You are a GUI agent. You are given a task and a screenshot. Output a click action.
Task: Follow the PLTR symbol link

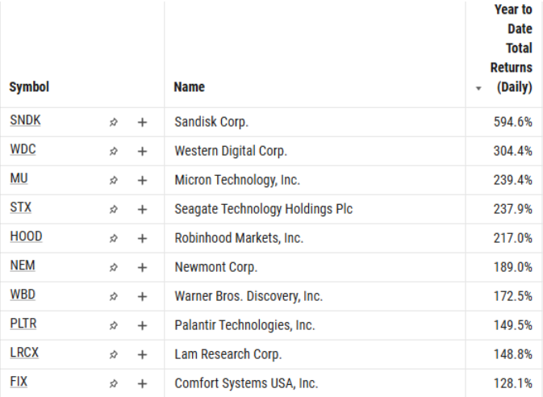pyautogui.click(x=23, y=324)
